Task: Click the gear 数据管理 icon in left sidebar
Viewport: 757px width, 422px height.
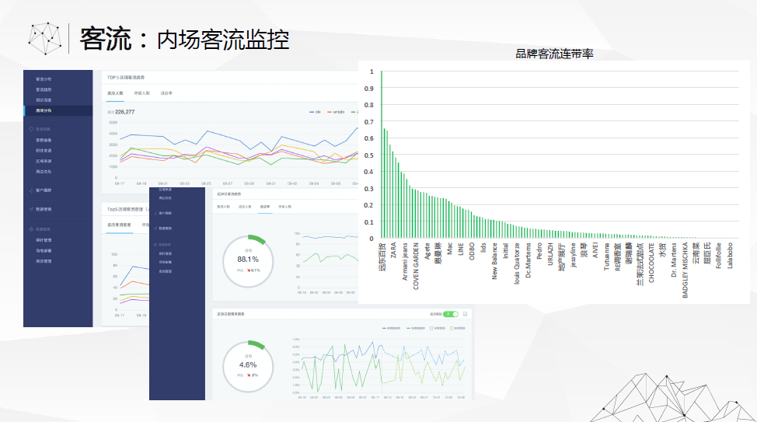Action: (31, 229)
